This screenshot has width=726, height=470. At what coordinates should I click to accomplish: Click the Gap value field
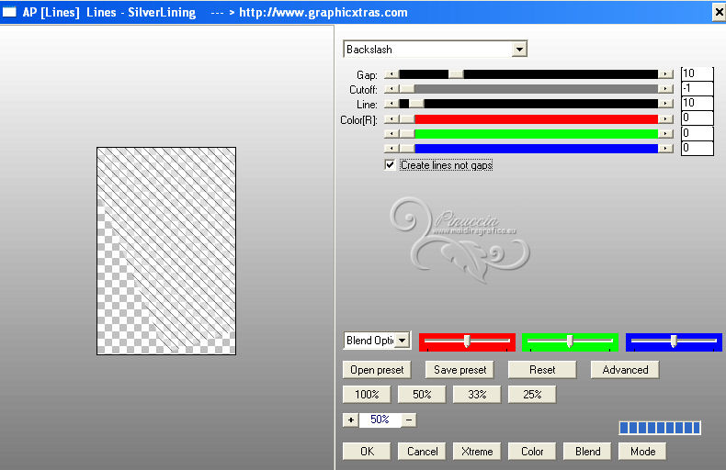pos(698,73)
